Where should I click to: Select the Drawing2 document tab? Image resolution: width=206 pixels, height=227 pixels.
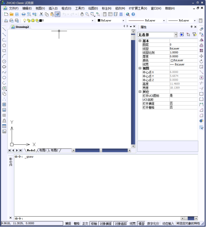20,27
